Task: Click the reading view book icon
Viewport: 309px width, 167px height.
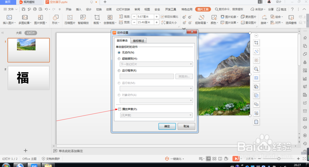Action: tap(220, 159)
